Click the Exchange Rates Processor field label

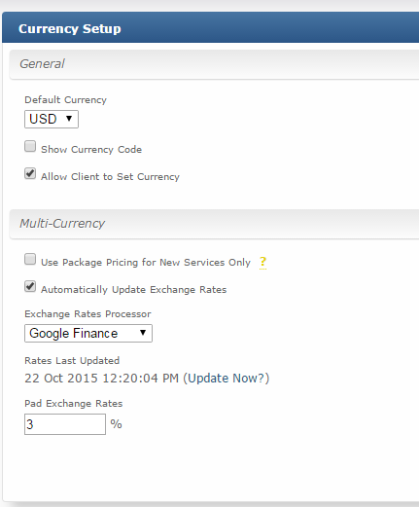(x=87, y=314)
